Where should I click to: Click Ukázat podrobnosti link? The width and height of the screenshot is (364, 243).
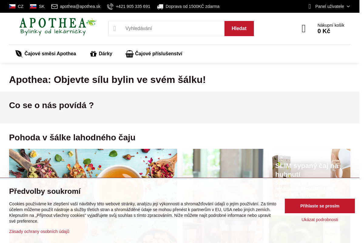[320, 220]
